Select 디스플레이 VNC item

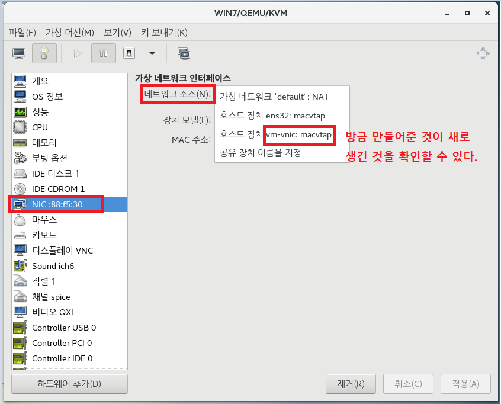pos(70,251)
